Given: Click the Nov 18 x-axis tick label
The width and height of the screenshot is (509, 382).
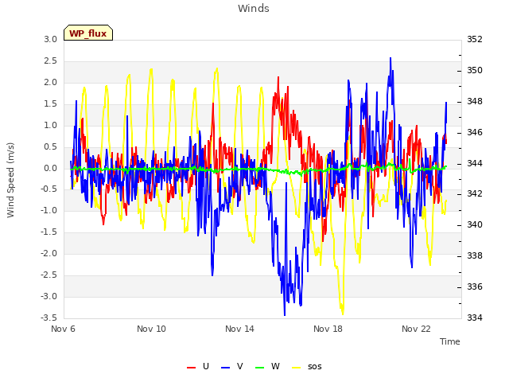Looking at the screenshot, I should (328, 329).
